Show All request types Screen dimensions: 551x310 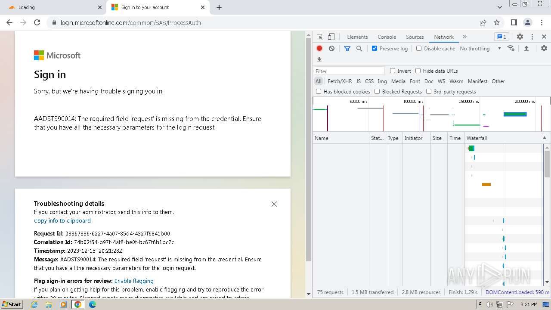click(319, 81)
